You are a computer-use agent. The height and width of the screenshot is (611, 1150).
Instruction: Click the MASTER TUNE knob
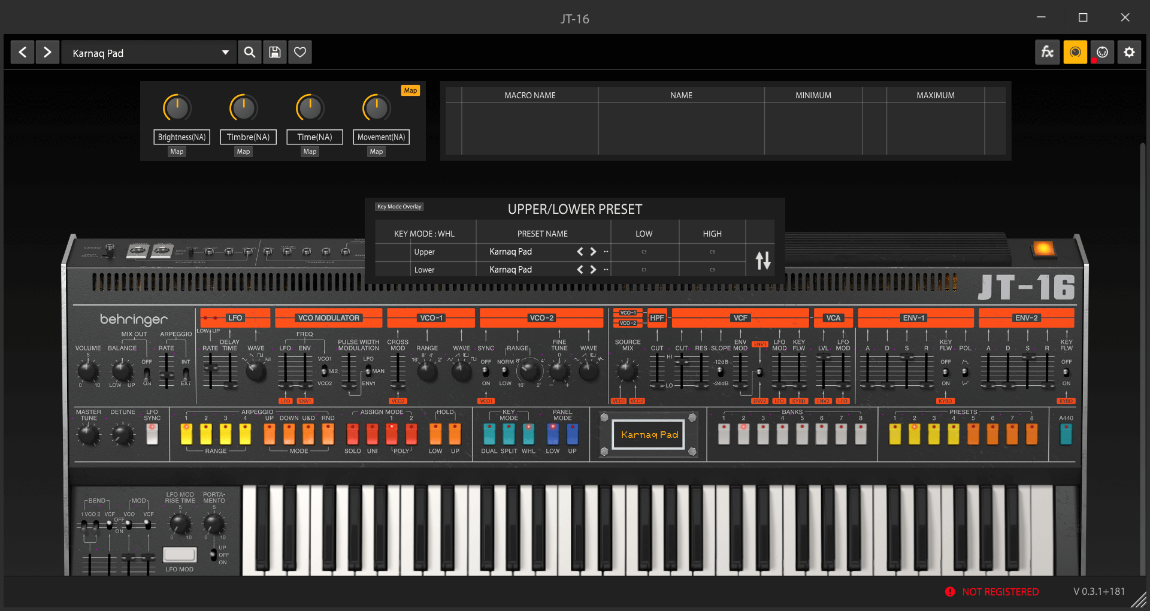click(x=89, y=434)
